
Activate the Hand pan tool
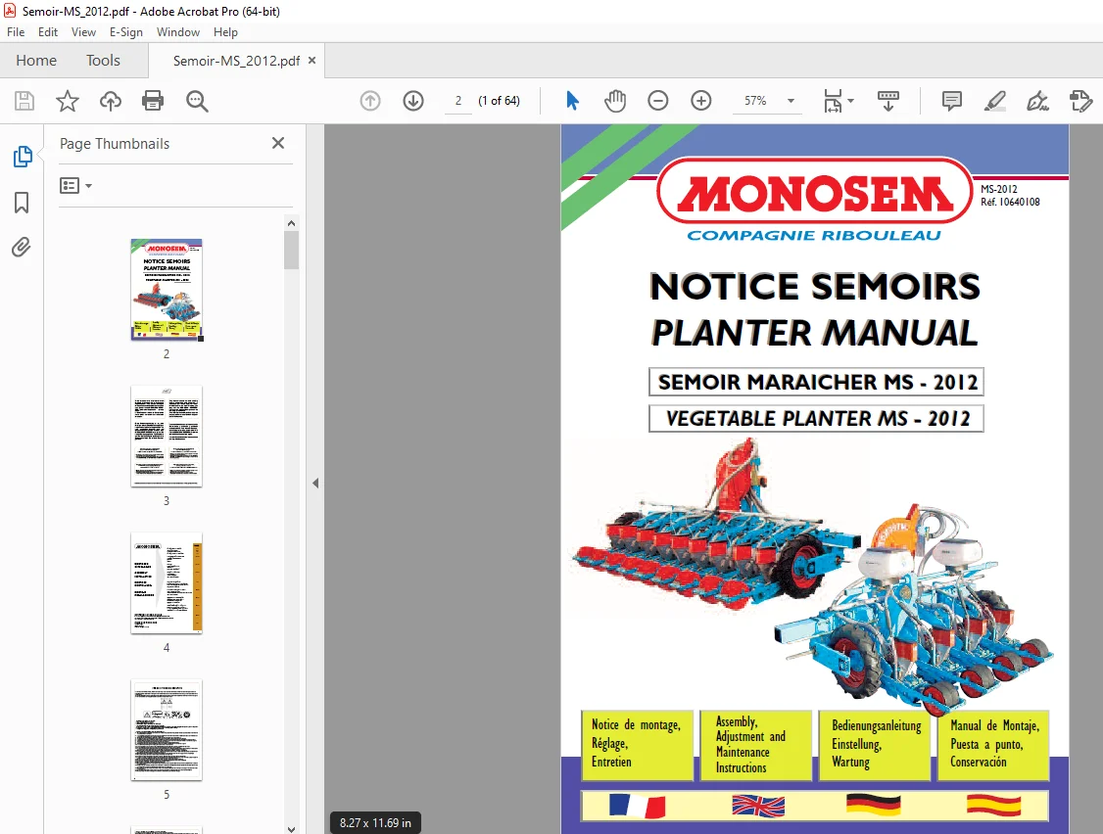615,101
